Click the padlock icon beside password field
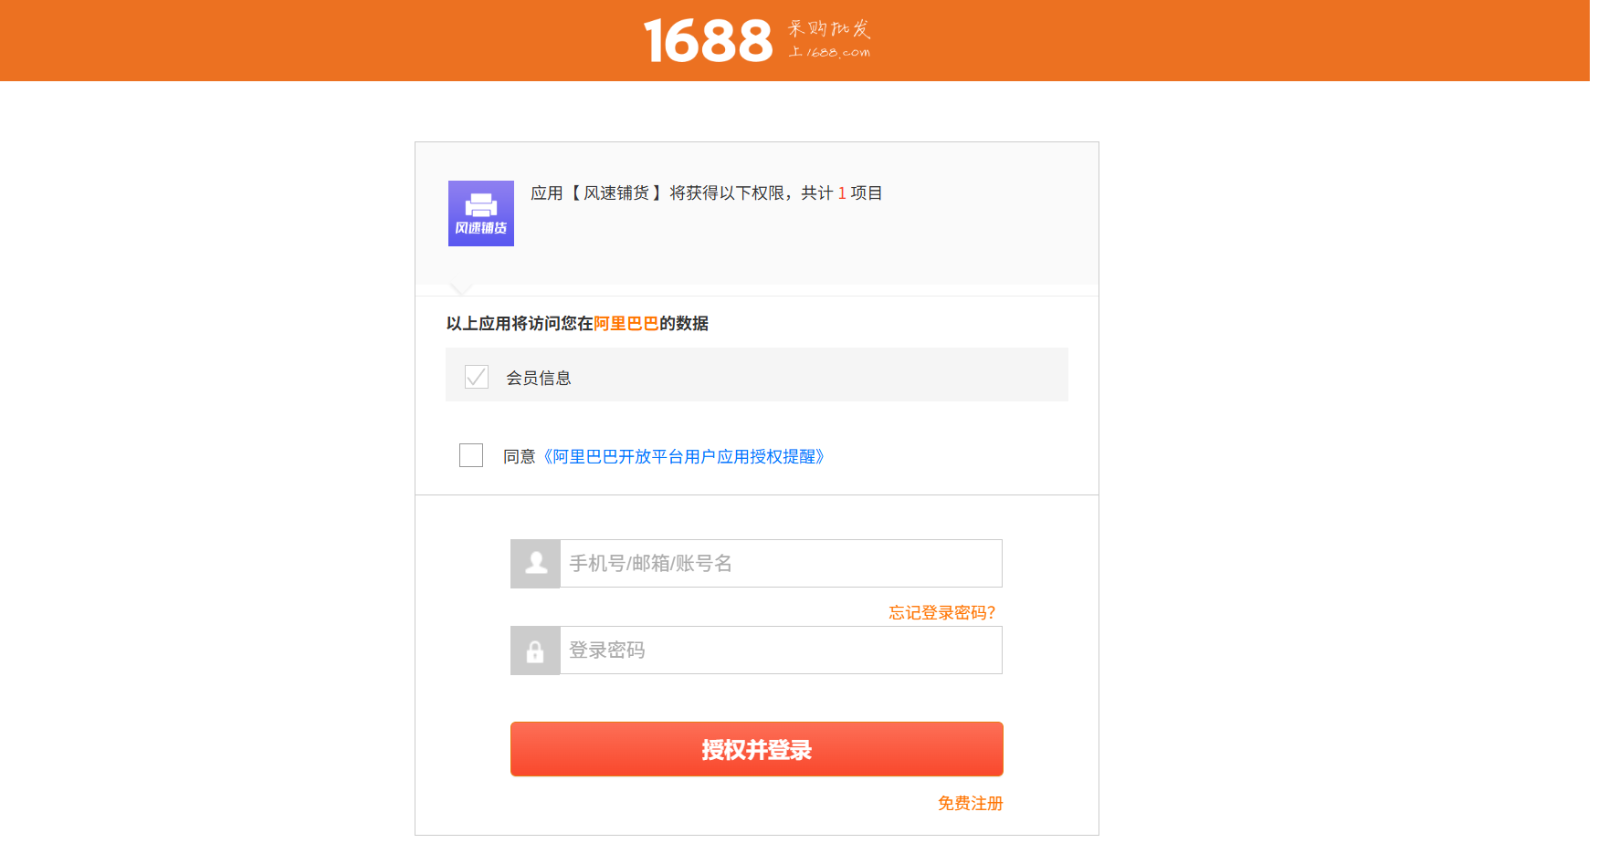 click(x=536, y=650)
